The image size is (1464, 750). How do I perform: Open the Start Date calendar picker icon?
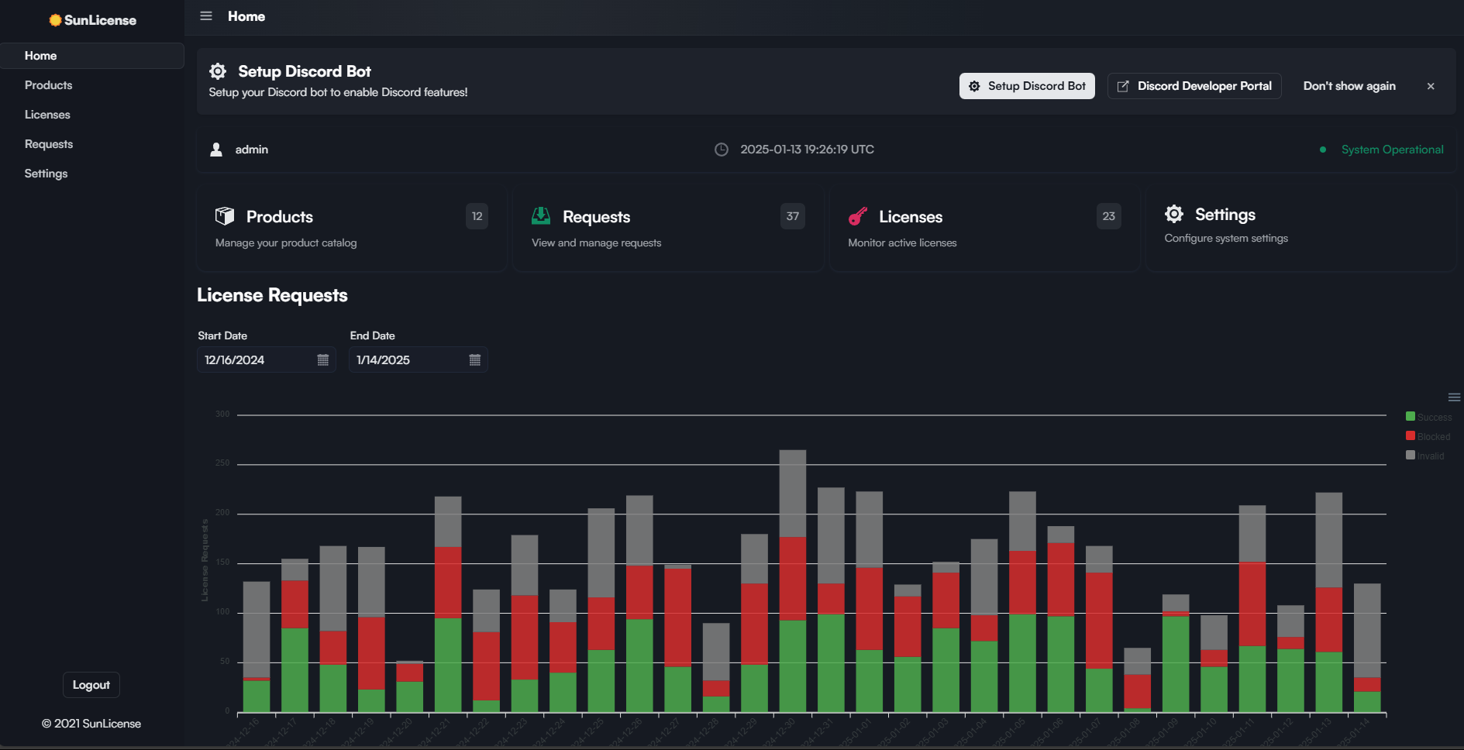click(323, 360)
